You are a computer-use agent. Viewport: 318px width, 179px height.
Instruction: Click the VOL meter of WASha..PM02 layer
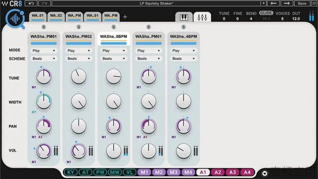coord(91,151)
